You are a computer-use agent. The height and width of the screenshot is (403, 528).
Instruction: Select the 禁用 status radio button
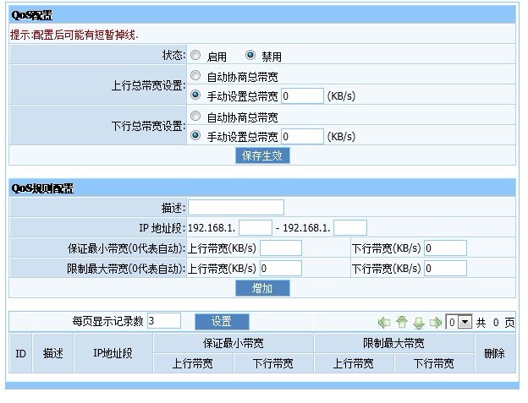[x=250, y=56]
